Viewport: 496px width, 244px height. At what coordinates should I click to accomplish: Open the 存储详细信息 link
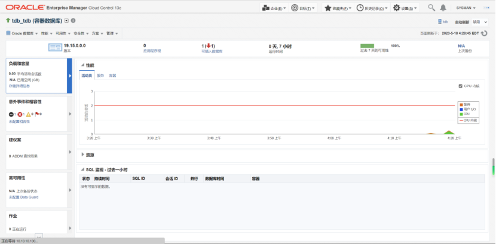tap(19, 86)
